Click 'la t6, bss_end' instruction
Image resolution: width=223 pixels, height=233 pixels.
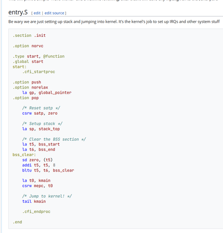click(39, 150)
